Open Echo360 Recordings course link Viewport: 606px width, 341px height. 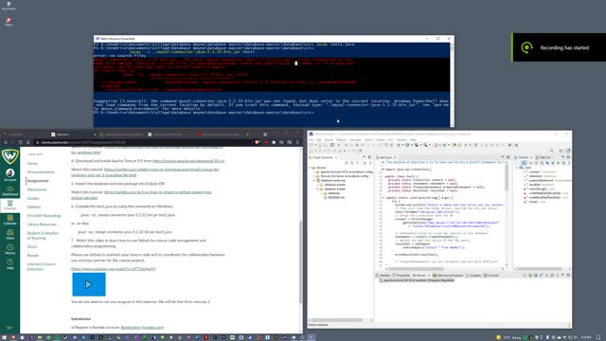coord(45,215)
